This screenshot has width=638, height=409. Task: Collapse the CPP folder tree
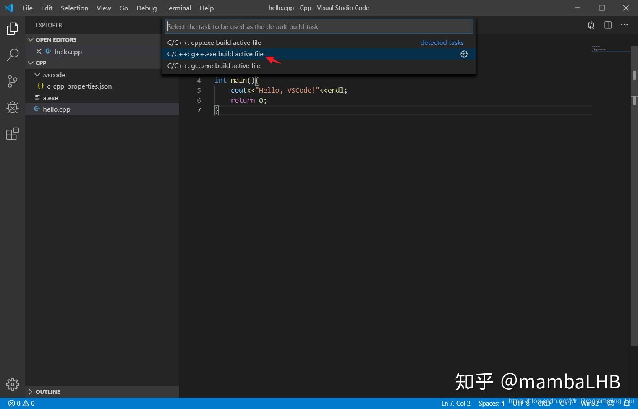(31, 63)
